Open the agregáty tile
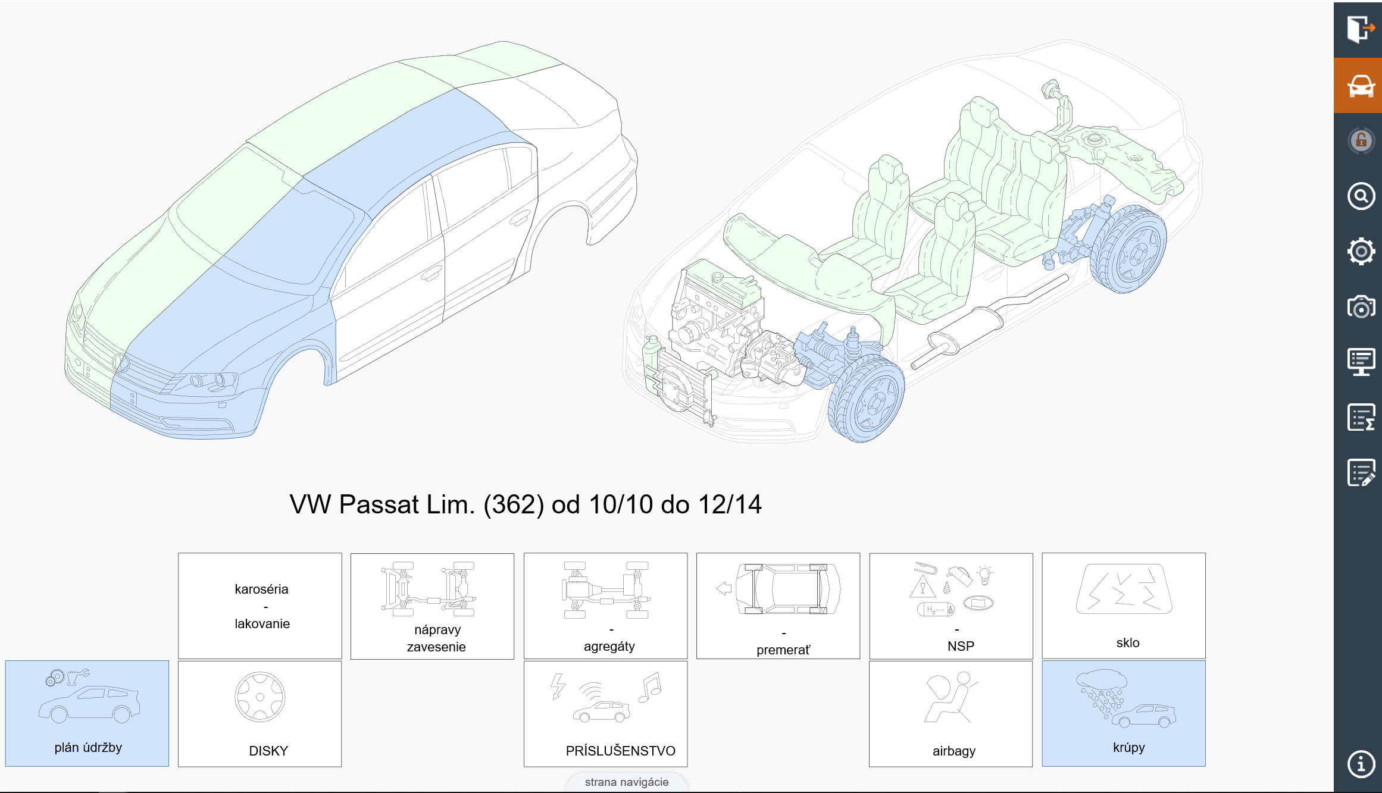 click(605, 606)
